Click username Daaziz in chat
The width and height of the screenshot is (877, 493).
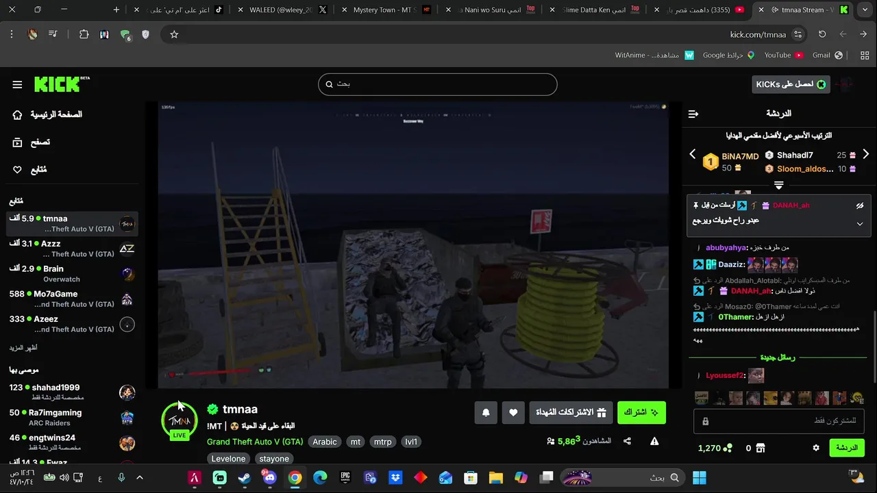[731, 264]
